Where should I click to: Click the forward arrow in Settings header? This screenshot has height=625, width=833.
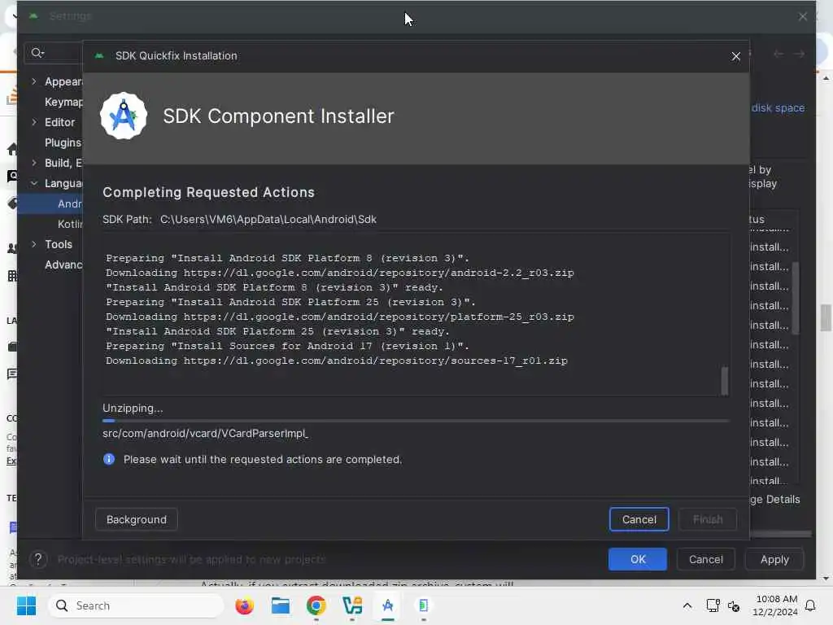[x=799, y=54]
